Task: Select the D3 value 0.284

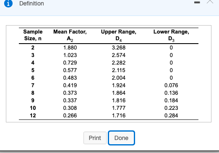Action: [171, 116]
